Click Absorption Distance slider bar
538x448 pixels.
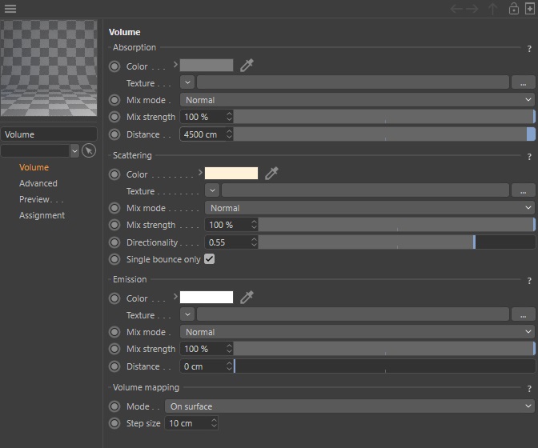(384, 134)
